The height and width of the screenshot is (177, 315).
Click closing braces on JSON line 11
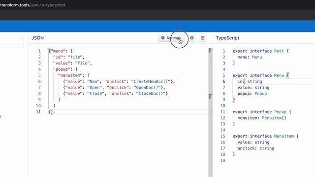(51, 112)
